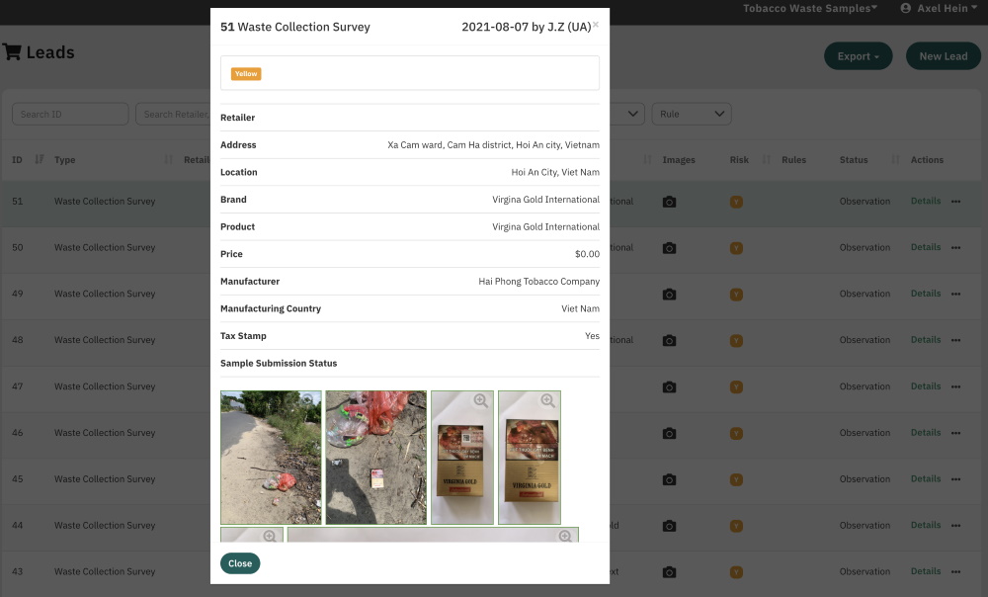Click the camera icon for lead 51
988x597 pixels.
[669, 202]
